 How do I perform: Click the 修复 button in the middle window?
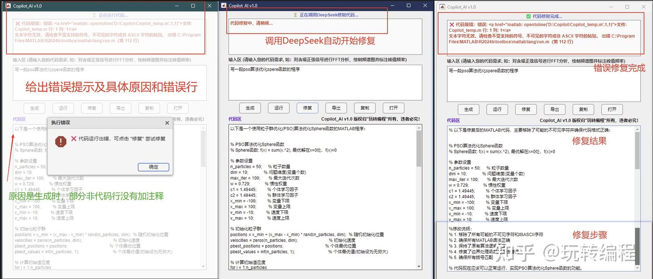pyautogui.click(x=307, y=108)
